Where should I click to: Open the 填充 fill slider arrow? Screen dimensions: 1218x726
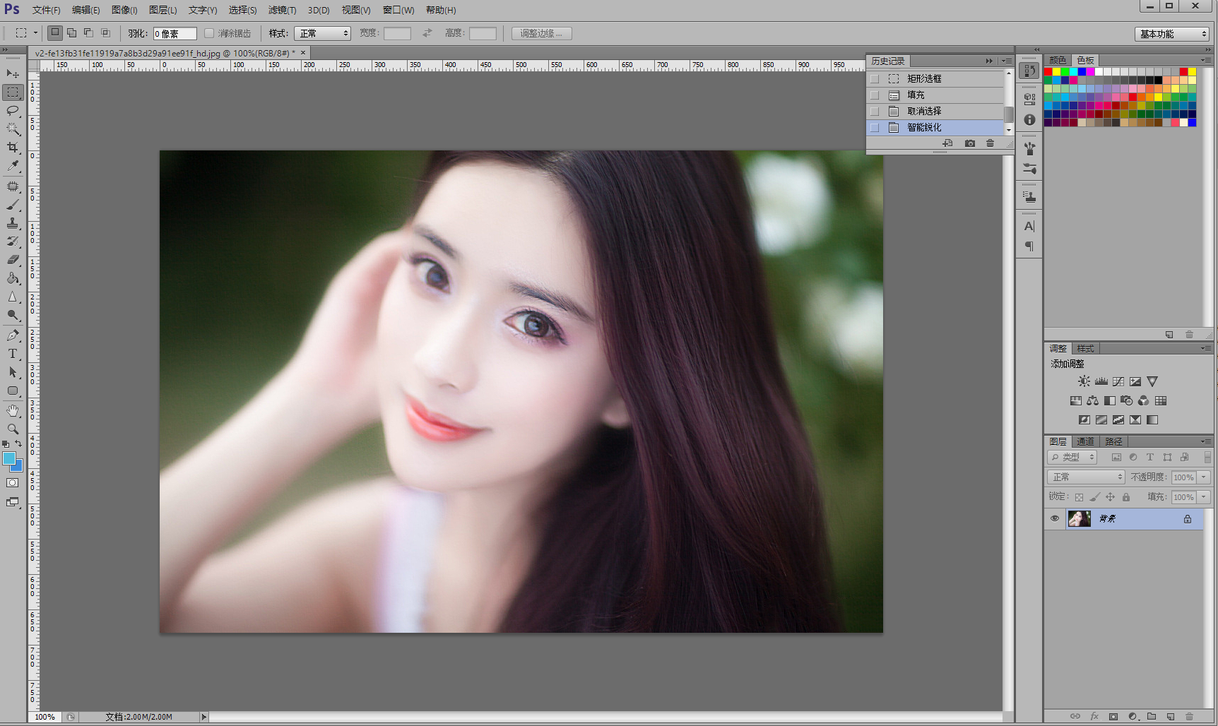[1204, 496]
